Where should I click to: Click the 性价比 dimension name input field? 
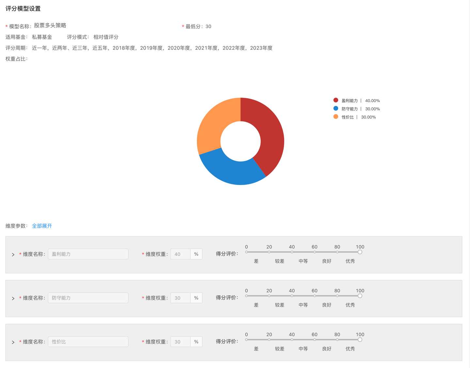coord(88,342)
